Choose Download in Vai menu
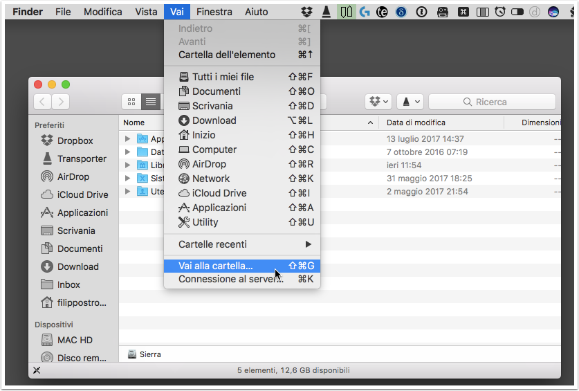Viewport: 579px width, 391px height. click(x=242, y=120)
